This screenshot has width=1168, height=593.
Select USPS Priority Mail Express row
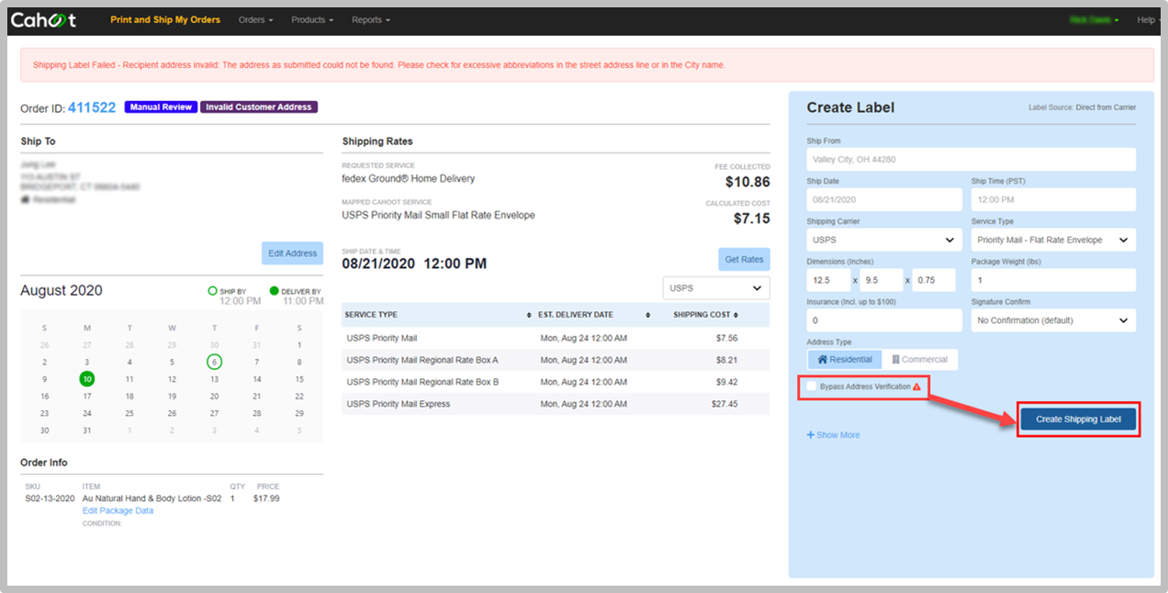point(556,404)
